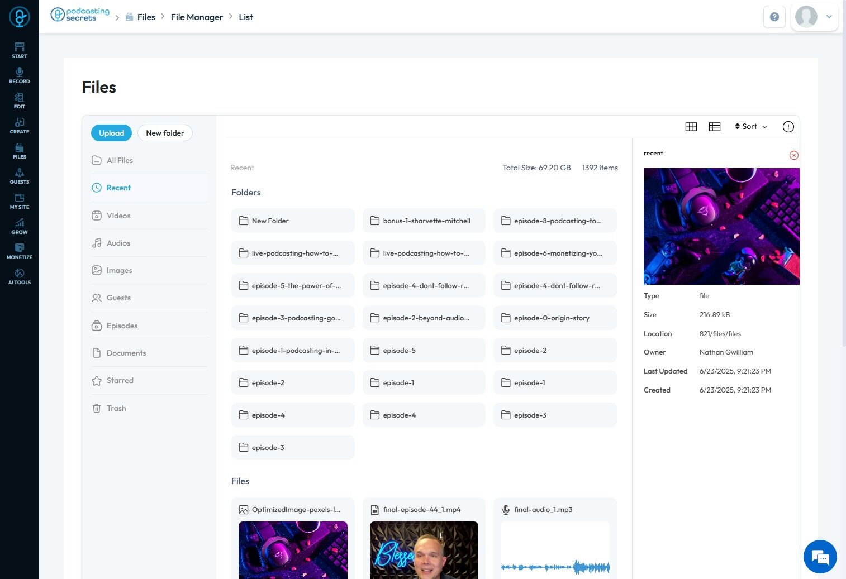Click File Manager in the breadcrumb
Screen dimensions: 846x579
(x=197, y=17)
